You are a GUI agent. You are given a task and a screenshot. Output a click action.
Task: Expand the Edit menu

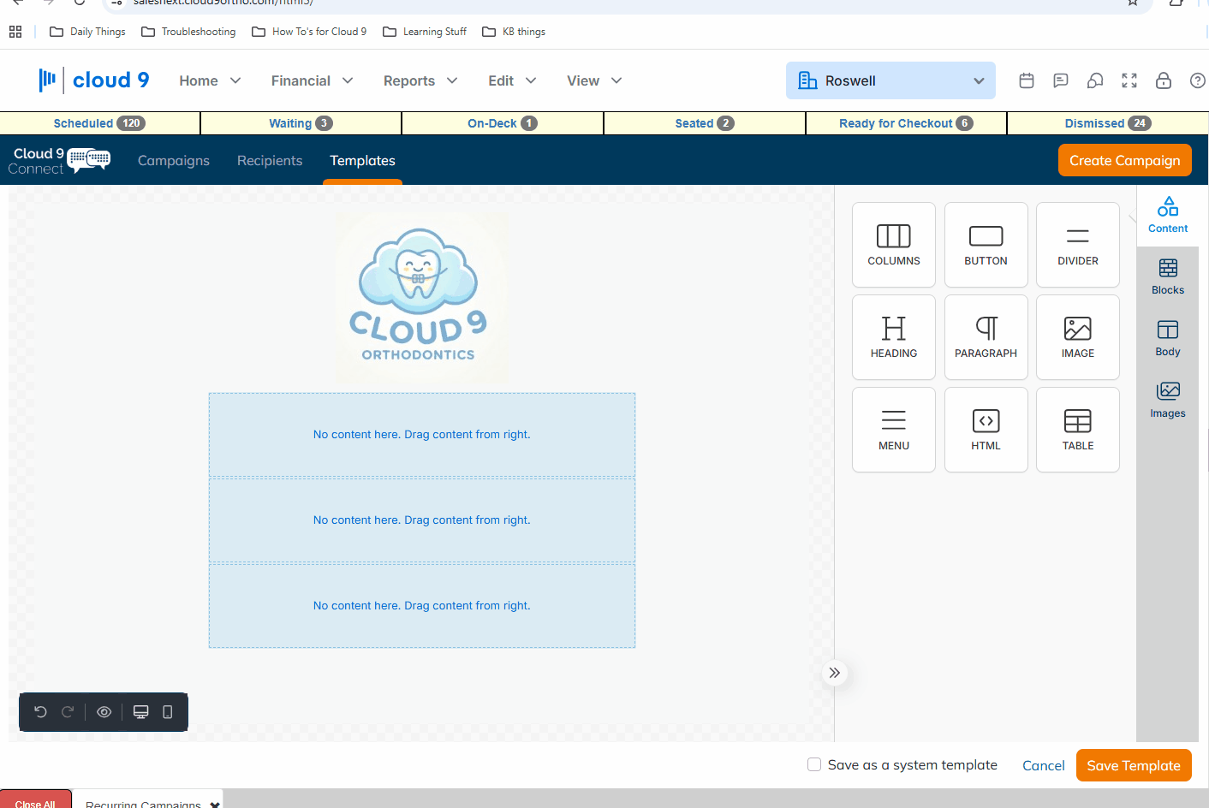pyautogui.click(x=512, y=80)
